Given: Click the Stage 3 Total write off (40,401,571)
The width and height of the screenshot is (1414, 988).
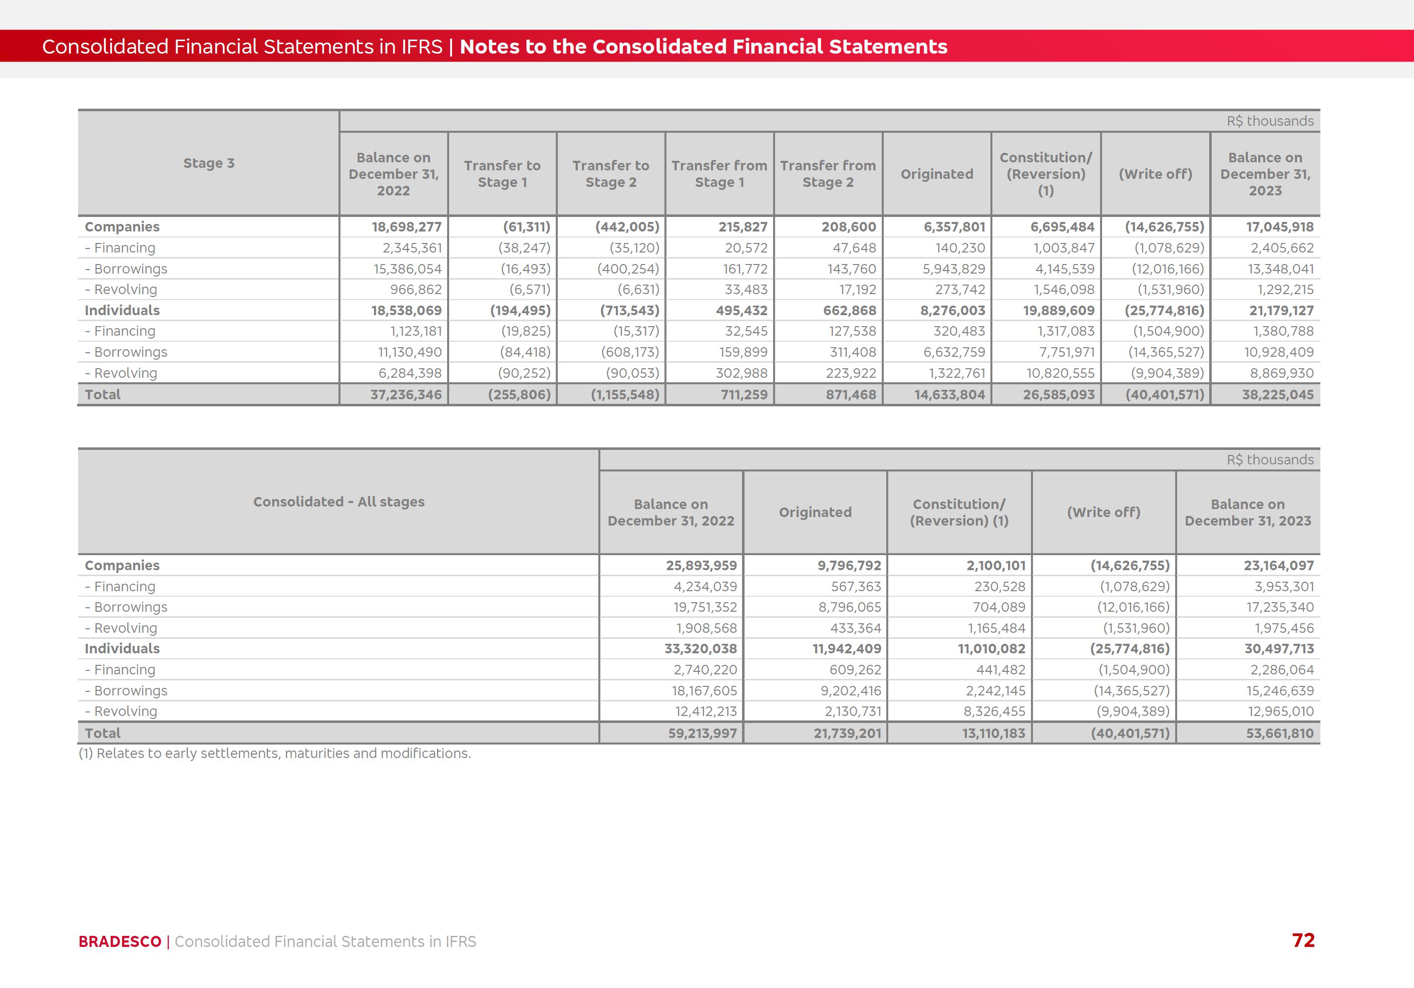Looking at the screenshot, I should tap(1165, 394).
